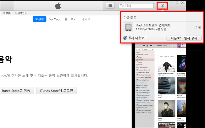The image size is (205, 128).
Task: Click the forward chevron in preview window
Action: pos(140,49)
